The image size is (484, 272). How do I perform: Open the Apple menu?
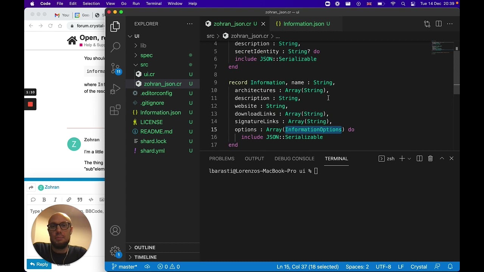click(32, 3)
